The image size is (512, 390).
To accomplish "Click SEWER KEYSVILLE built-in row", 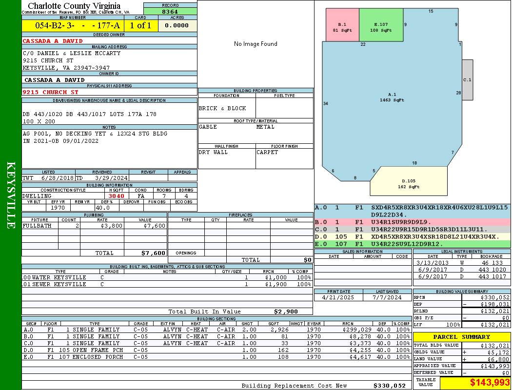I will [x=167, y=284].
